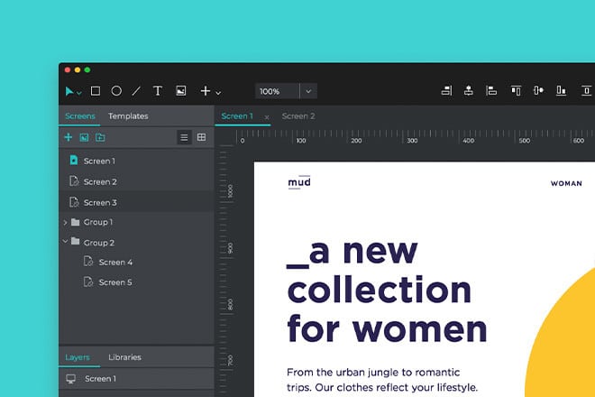Select the Ellipse tool
The image size is (595, 397).
pyautogui.click(x=116, y=91)
